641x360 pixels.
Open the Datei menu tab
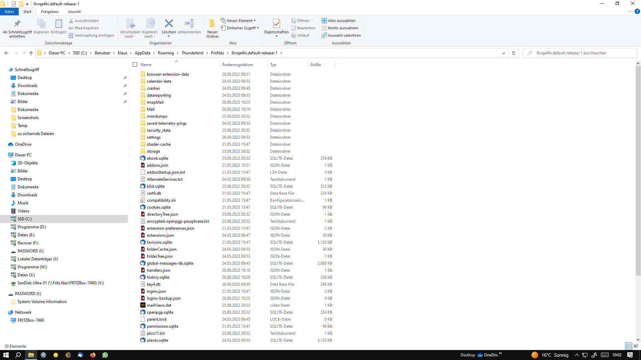(x=9, y=12)
